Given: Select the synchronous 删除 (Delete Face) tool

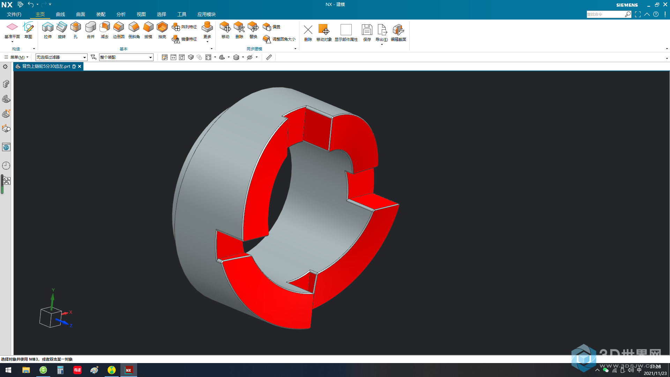Looking at the screenshot, I should pyautogui.click(x=239, y=30).
